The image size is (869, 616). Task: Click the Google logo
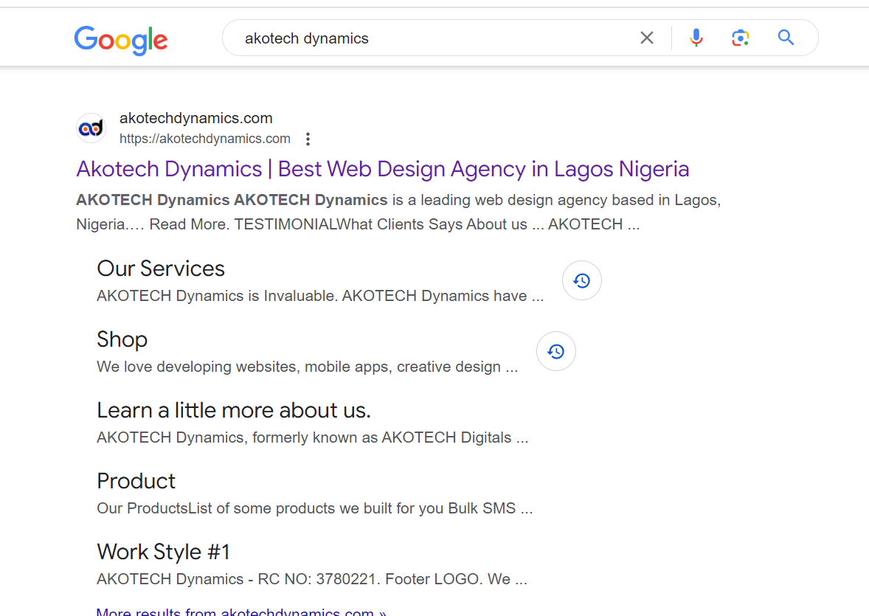point(121,40)
